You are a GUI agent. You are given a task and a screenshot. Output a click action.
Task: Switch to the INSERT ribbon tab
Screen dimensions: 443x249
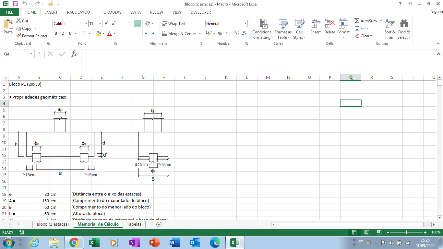click(x=52, y=12)
